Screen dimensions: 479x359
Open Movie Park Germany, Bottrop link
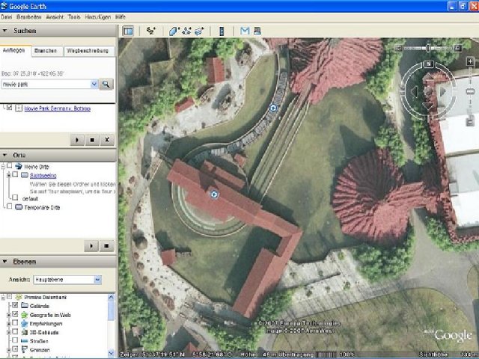click(x=58, y=108)
